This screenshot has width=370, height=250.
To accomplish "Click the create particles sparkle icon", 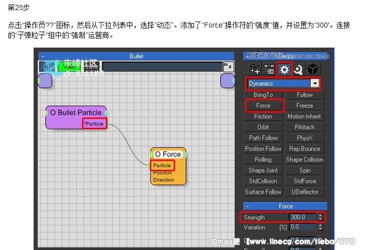I will 255,70.
